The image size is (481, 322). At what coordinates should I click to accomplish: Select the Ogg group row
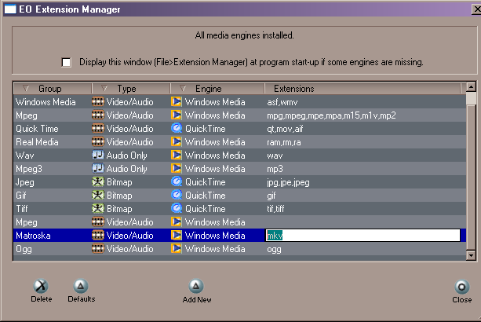tap(240, 249)
